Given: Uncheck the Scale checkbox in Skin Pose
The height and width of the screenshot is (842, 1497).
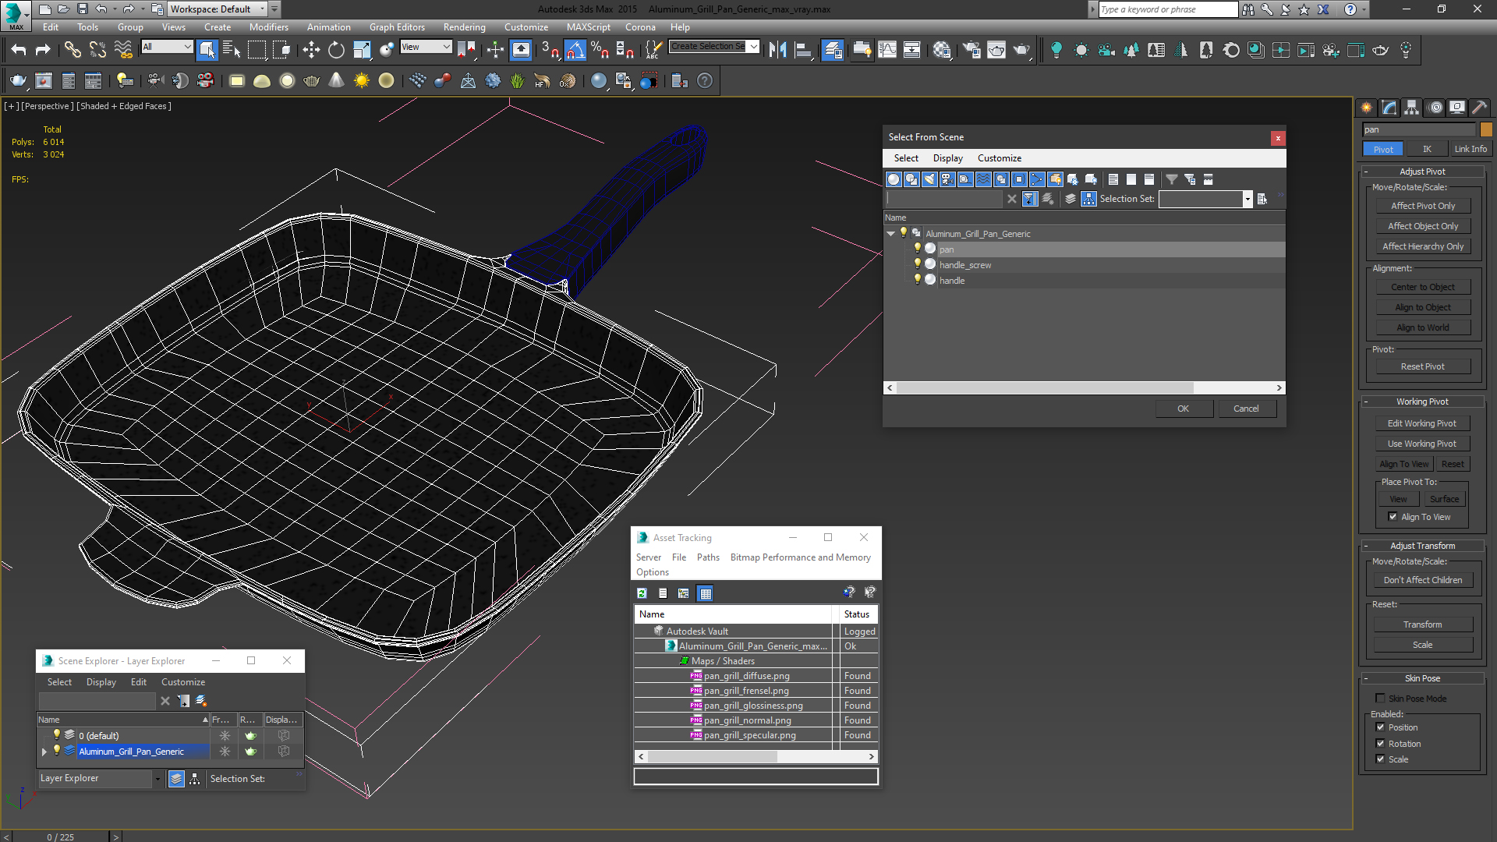Looking at the screenshot, I should coord(1380,759).
